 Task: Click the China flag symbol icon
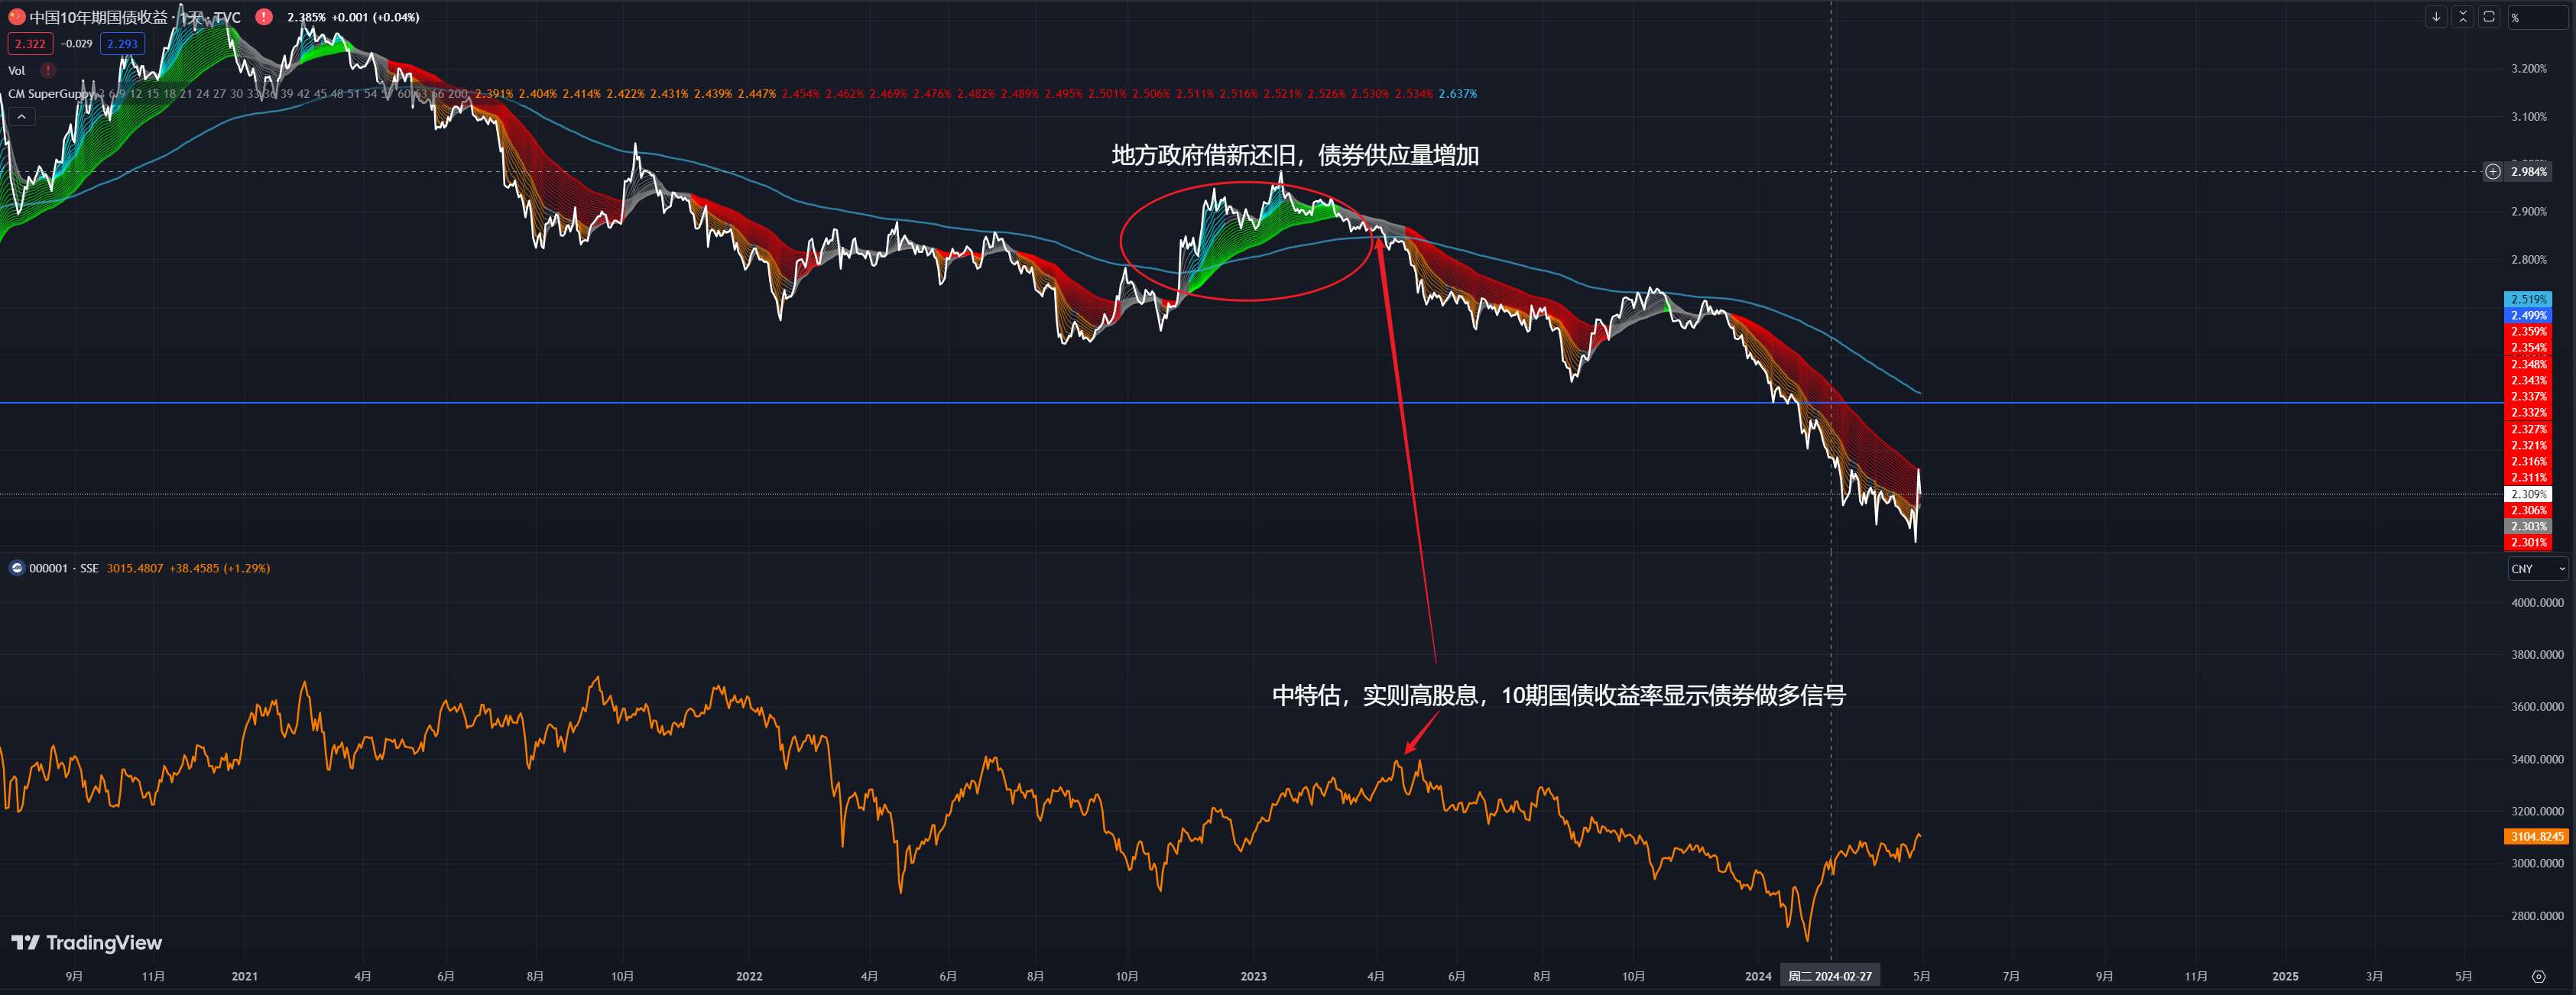[x=16, y=17]
